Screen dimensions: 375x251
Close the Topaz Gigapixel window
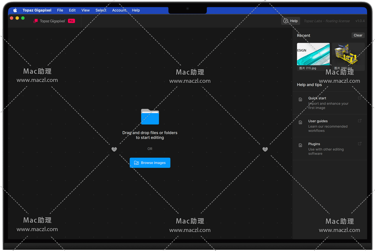[12, 18]
